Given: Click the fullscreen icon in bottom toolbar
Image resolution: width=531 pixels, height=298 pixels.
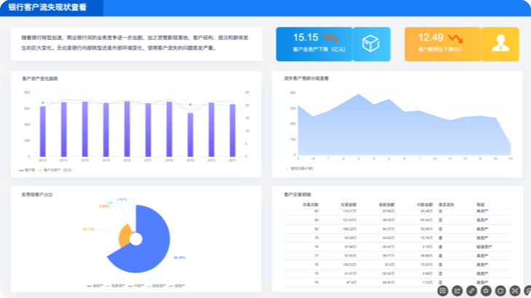Looking at the screenshot, I should (x=515, y=291).
